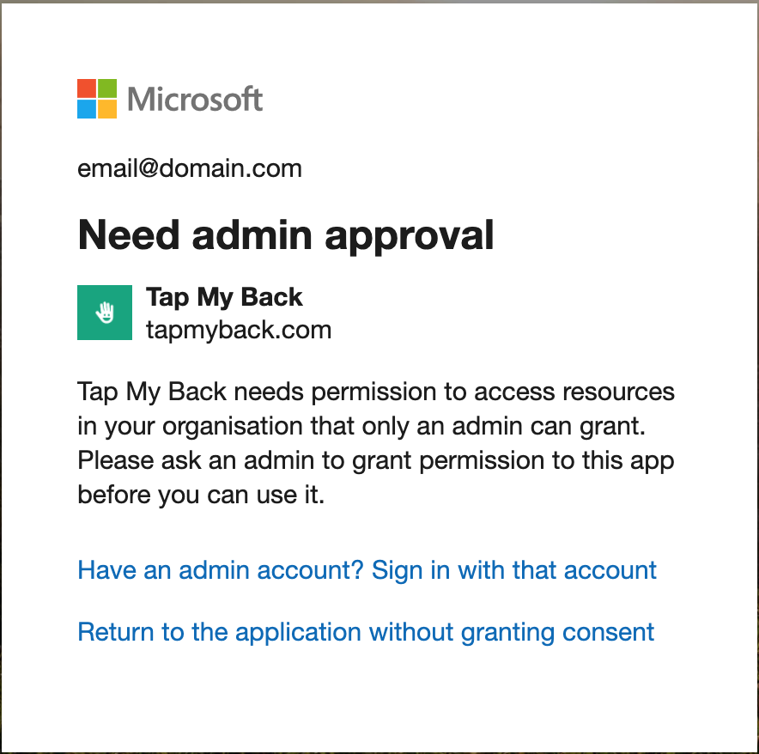Select the email@domain.com account text

(190, 168)
